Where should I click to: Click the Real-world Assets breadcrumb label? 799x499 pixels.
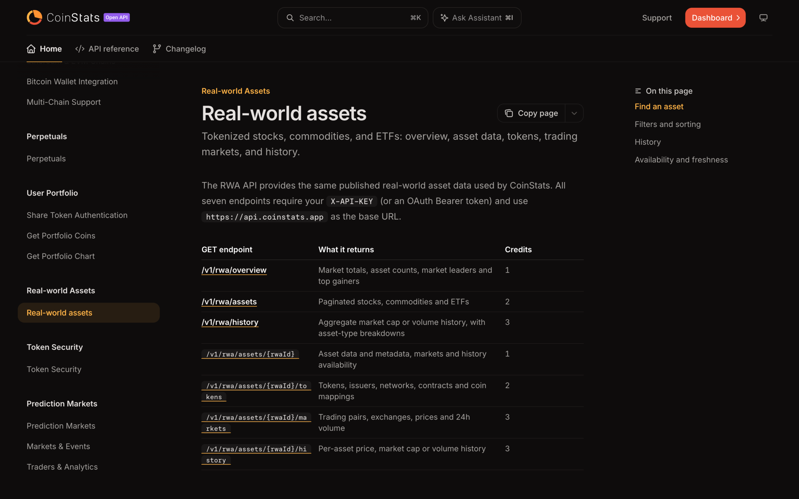click(236, 91)
